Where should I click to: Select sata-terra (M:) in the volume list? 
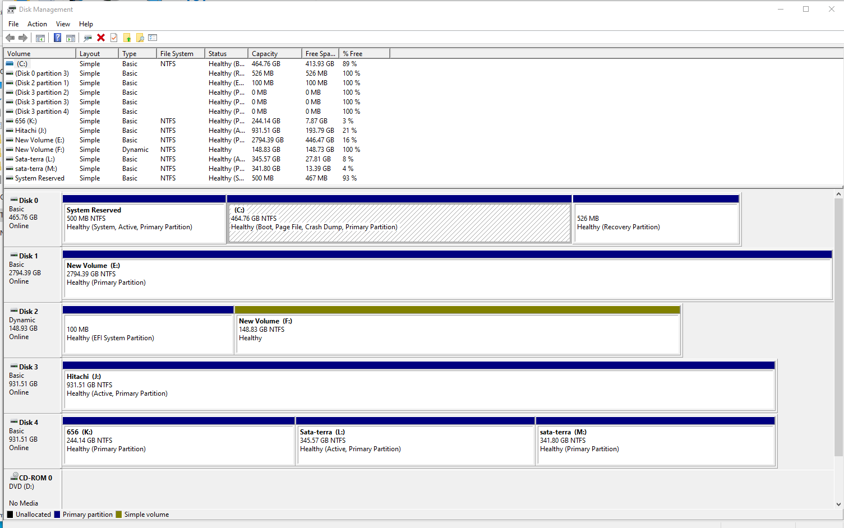pos(196,169)
